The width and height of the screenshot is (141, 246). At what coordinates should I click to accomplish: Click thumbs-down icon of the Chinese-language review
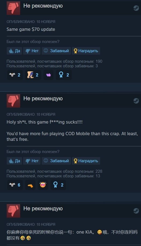pos(13,211)
